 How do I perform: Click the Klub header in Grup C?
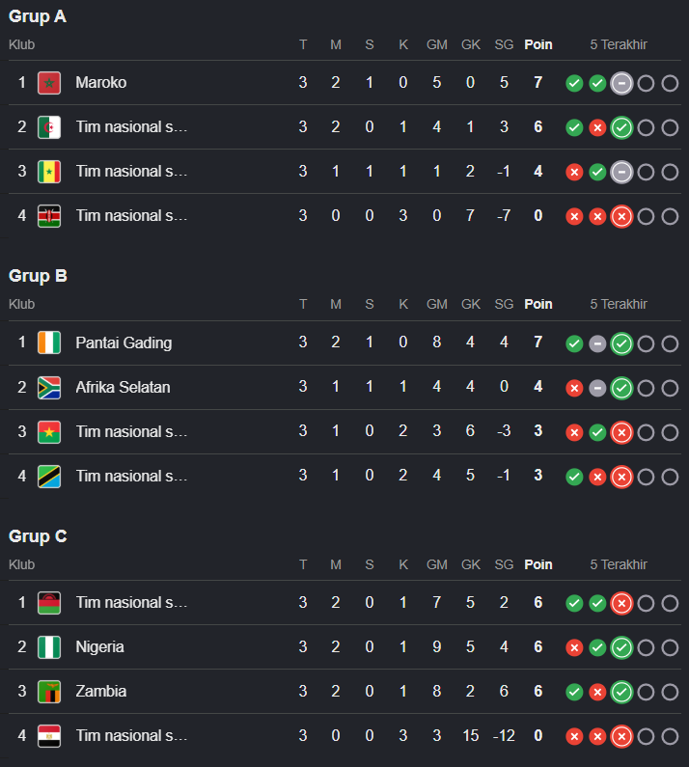pos(21,564)
